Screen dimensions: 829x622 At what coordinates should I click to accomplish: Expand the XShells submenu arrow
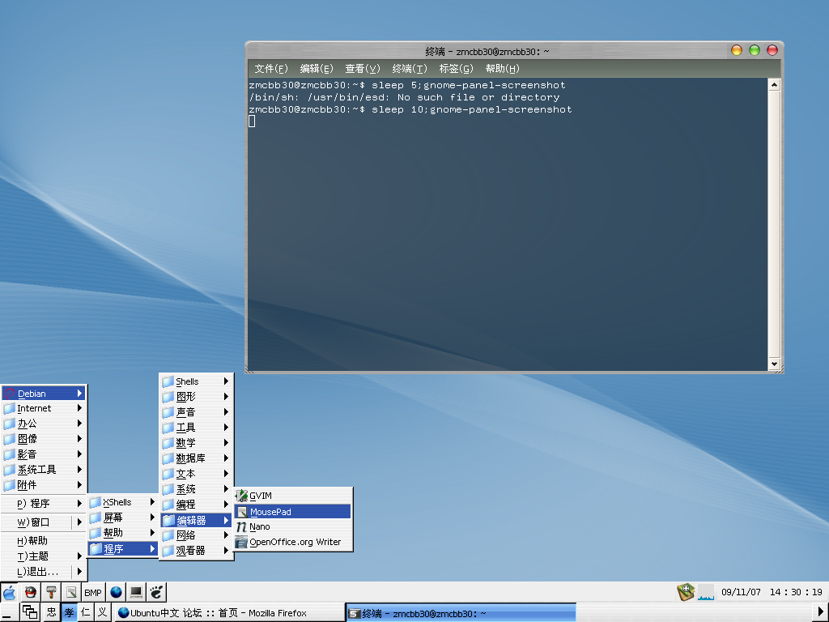(152, 501)
